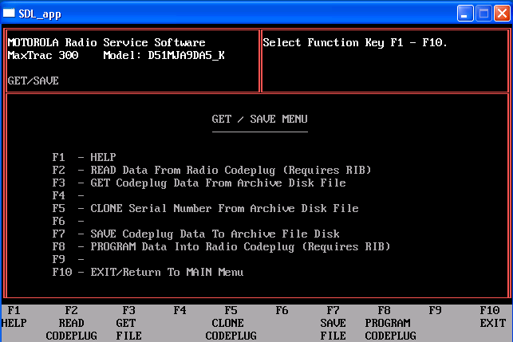Choose menu line 'F1 - HELP'
Screen dimensions: 513x342
84,157
